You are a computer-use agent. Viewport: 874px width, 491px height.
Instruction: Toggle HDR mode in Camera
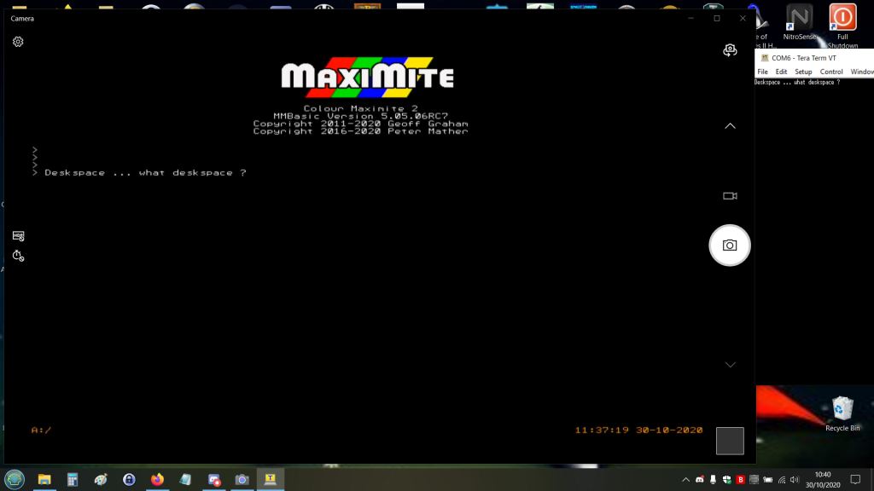click(18, 236)
